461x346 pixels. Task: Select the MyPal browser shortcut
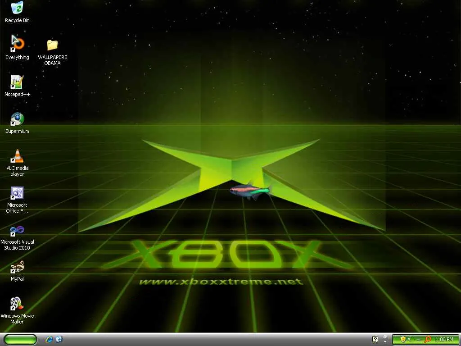pyautogui.click(x=17, y=271)
